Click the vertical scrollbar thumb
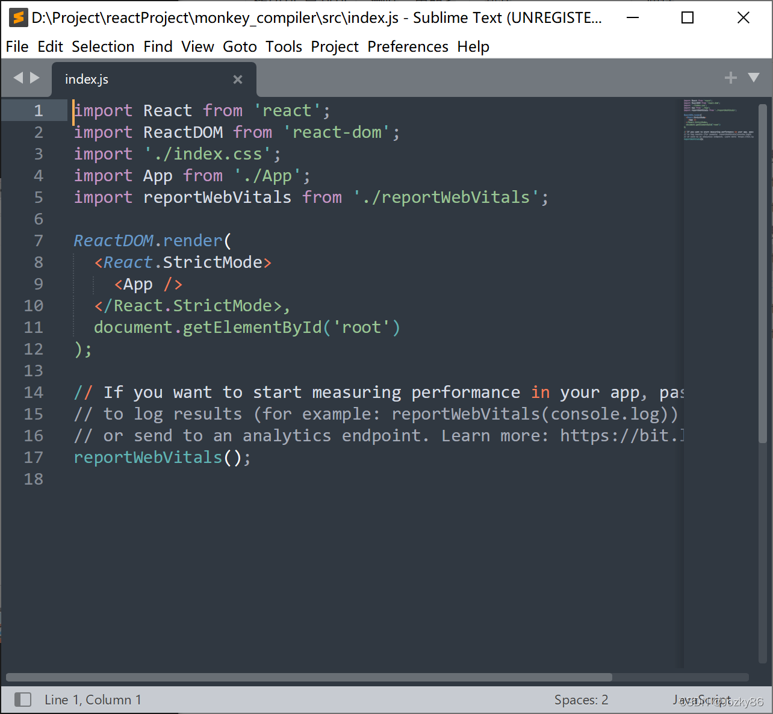This screenshot has height=714, width=773. click(762, 273)
